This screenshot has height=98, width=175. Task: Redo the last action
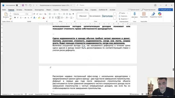point(30,5)
